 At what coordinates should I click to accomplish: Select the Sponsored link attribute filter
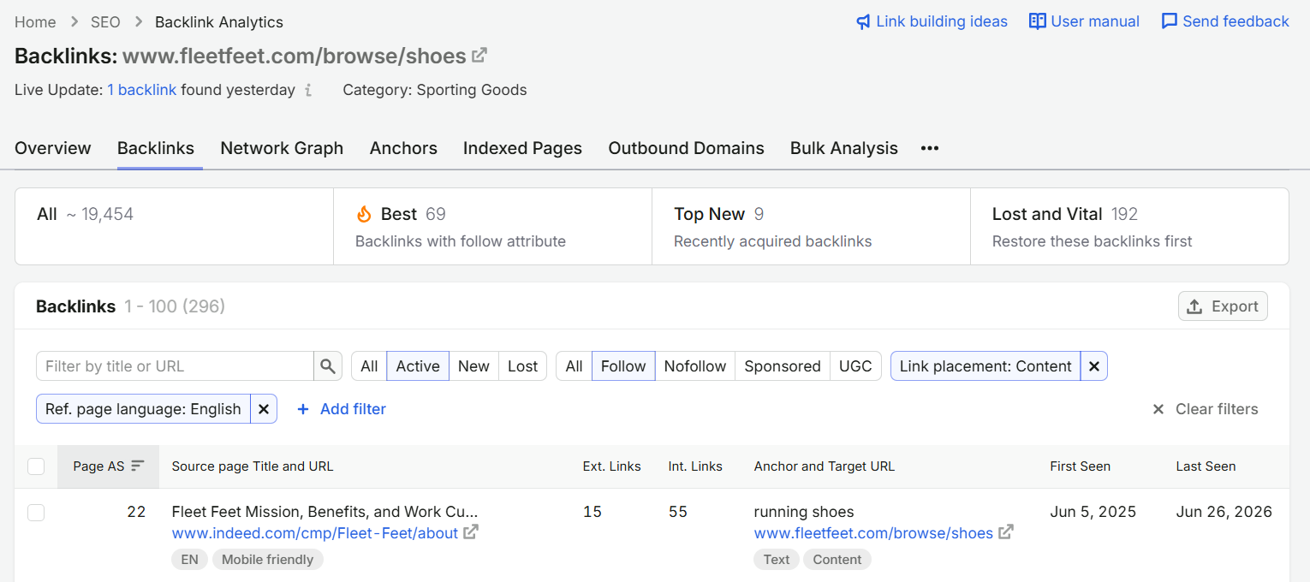click(x=783, y=366)
